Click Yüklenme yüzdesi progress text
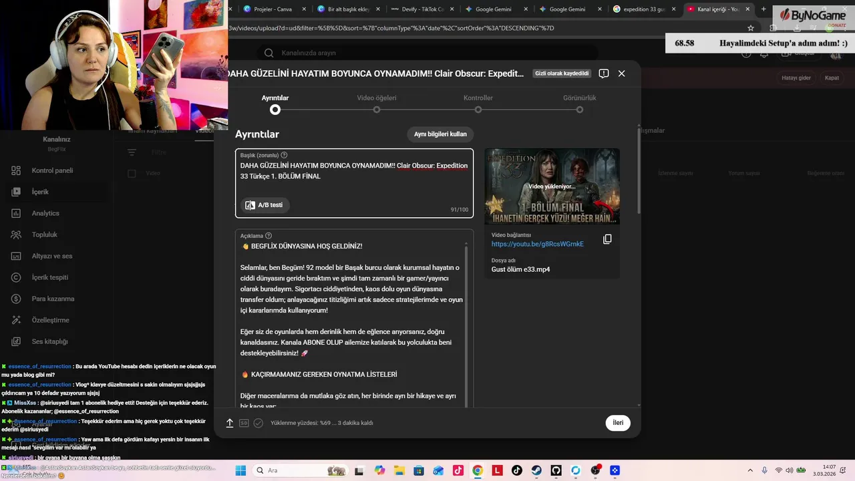Screen dimensions: 855x481 tap(321, 423)
